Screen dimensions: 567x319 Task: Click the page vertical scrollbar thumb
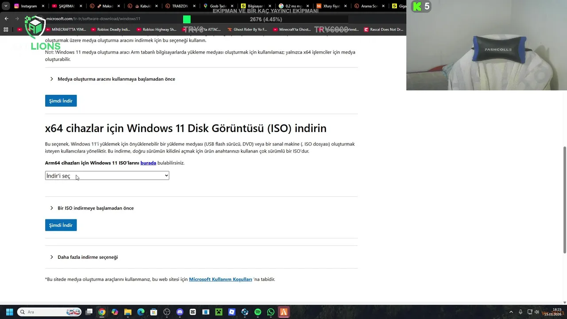564,200
